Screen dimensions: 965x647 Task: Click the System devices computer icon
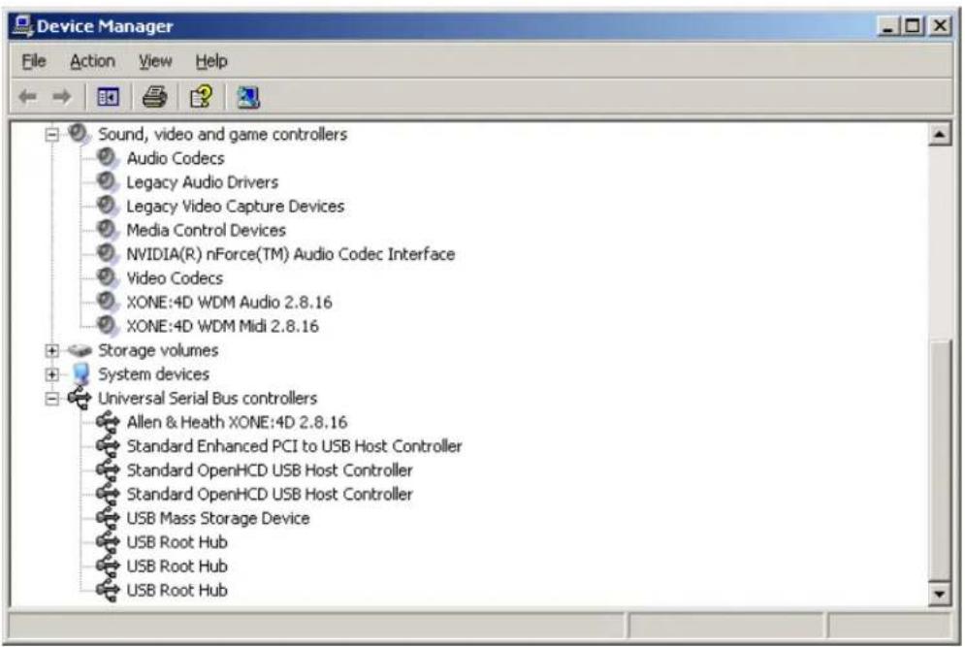click(x=80, y=373)
